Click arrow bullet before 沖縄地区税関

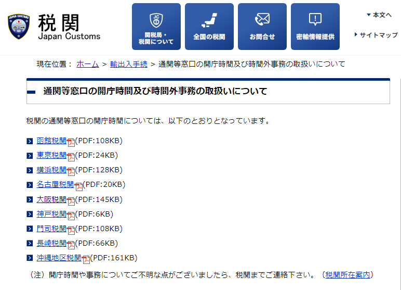[30, 258]
